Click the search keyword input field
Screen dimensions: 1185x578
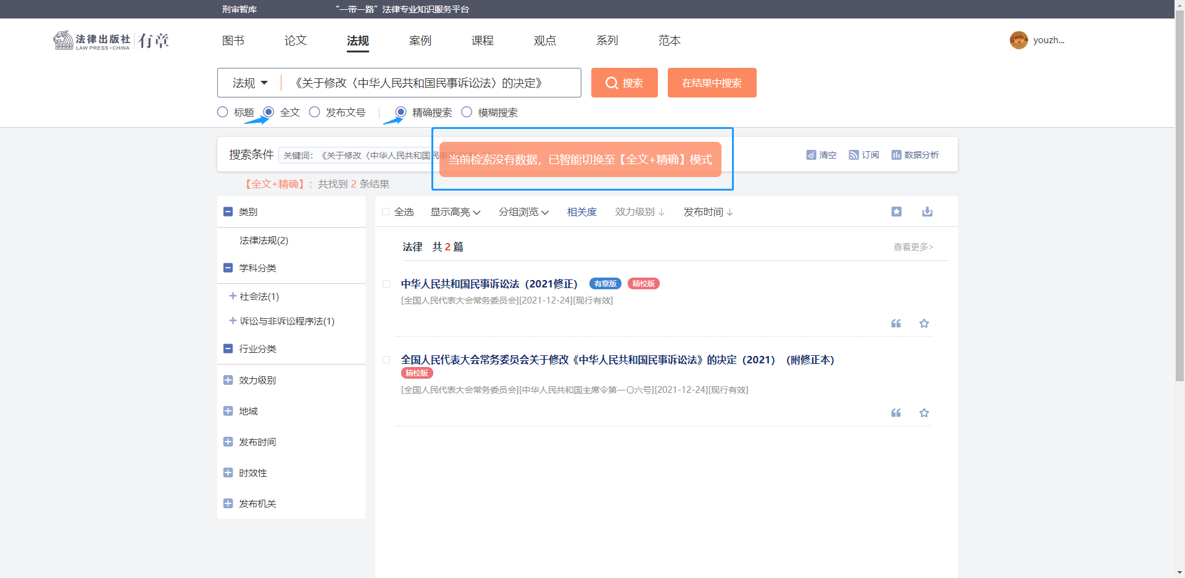[x=432, y=83]
